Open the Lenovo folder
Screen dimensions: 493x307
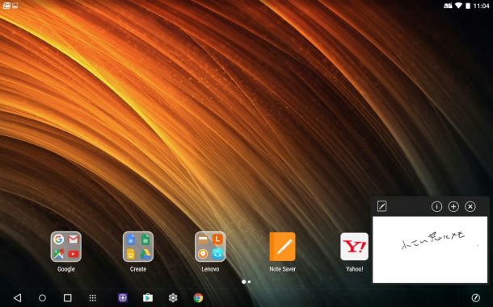coord(210,247)
